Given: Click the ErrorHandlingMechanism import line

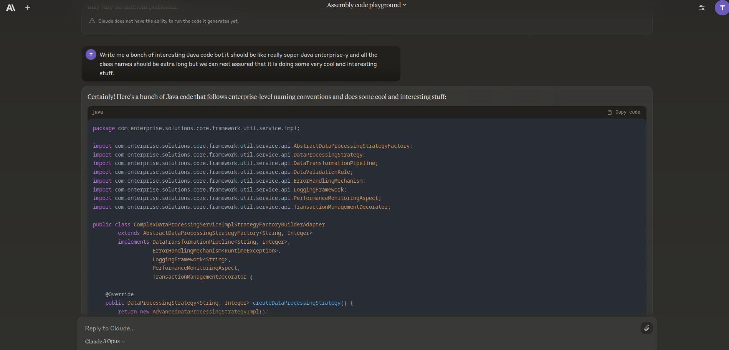Looking at the screenshot, I should pos(229,181).
